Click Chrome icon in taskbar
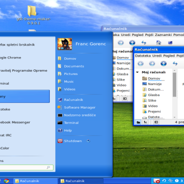The height and width of the screenshot is (184, 184). (6, 181)
